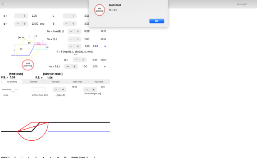257x160 pixels.
Task: Decrease Yo with minus button
Action: click(x=71, y=39)
